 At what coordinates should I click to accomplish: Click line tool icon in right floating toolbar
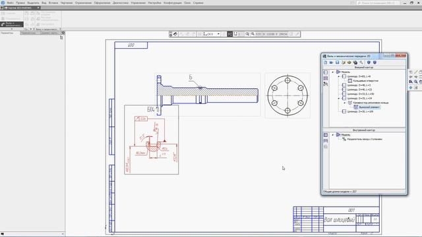pyautogui.click(x=416, y=72)
